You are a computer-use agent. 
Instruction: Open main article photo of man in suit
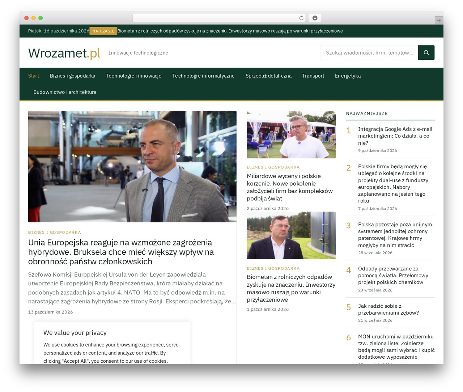point(132,166)
